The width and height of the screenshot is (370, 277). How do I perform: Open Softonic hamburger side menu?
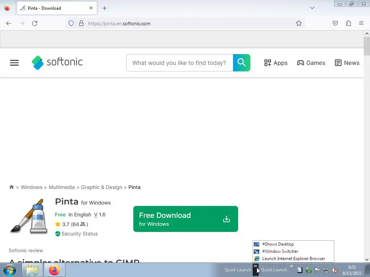tap(14, 63)
